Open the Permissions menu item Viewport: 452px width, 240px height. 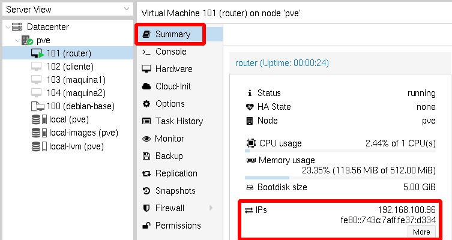click(x=178, y=226)
